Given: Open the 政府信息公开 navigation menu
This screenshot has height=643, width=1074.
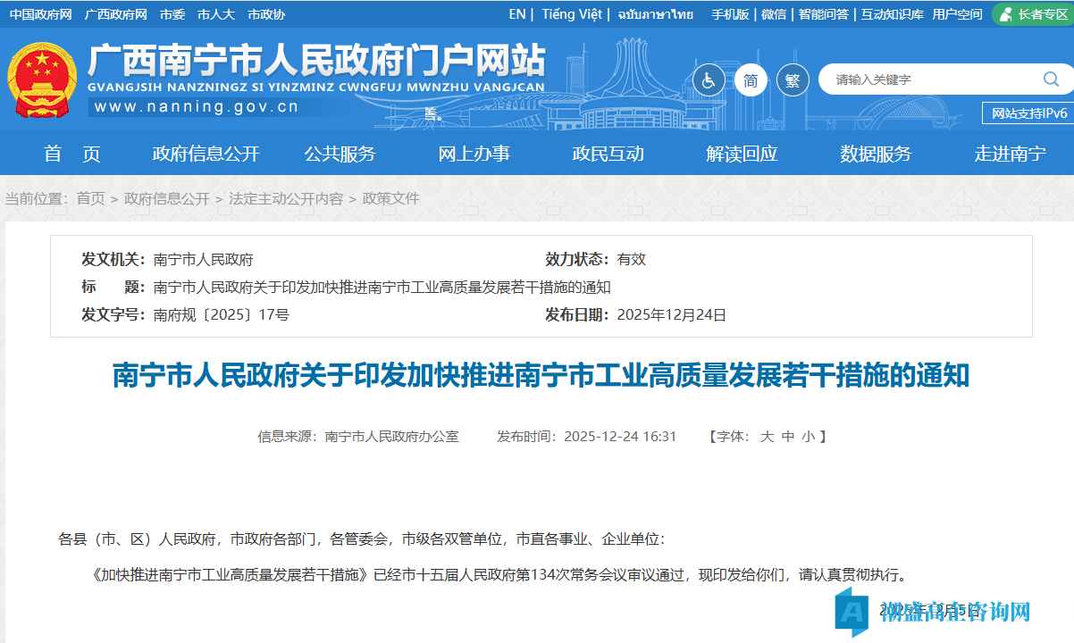Looking at the screenshot, I should pos(206,153).
